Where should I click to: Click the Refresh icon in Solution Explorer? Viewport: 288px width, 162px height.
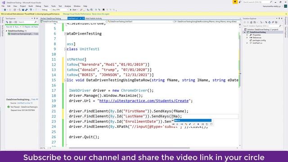[270, 22]
